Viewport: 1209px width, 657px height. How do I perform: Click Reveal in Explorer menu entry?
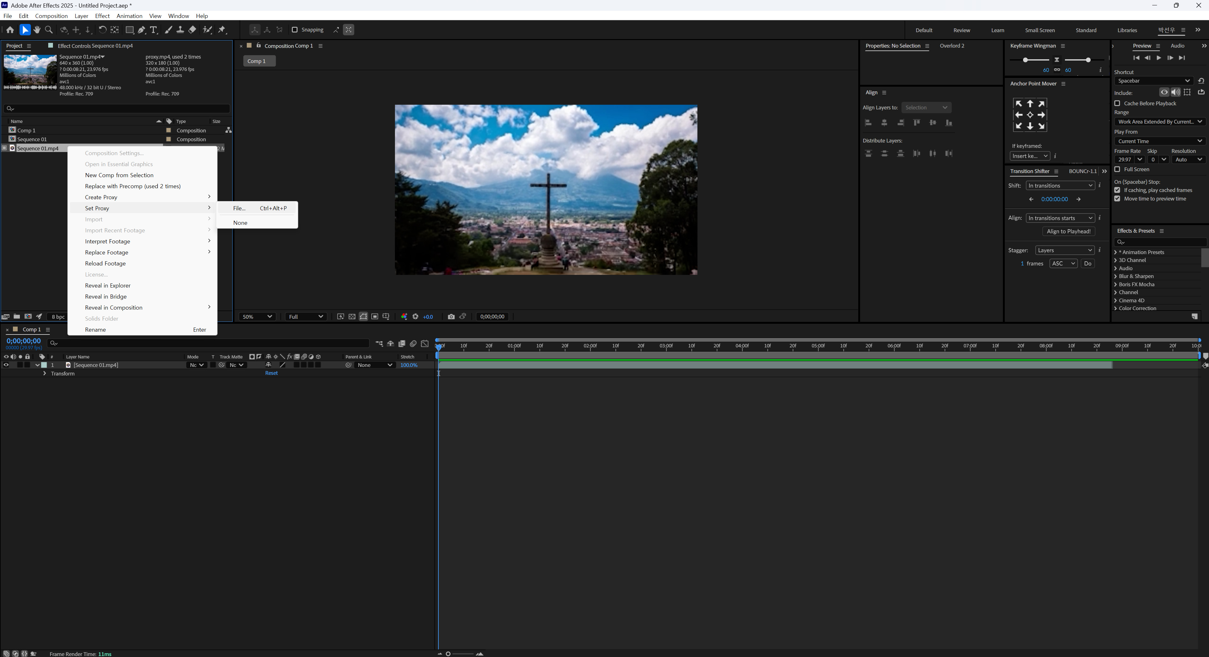[107, 286]
